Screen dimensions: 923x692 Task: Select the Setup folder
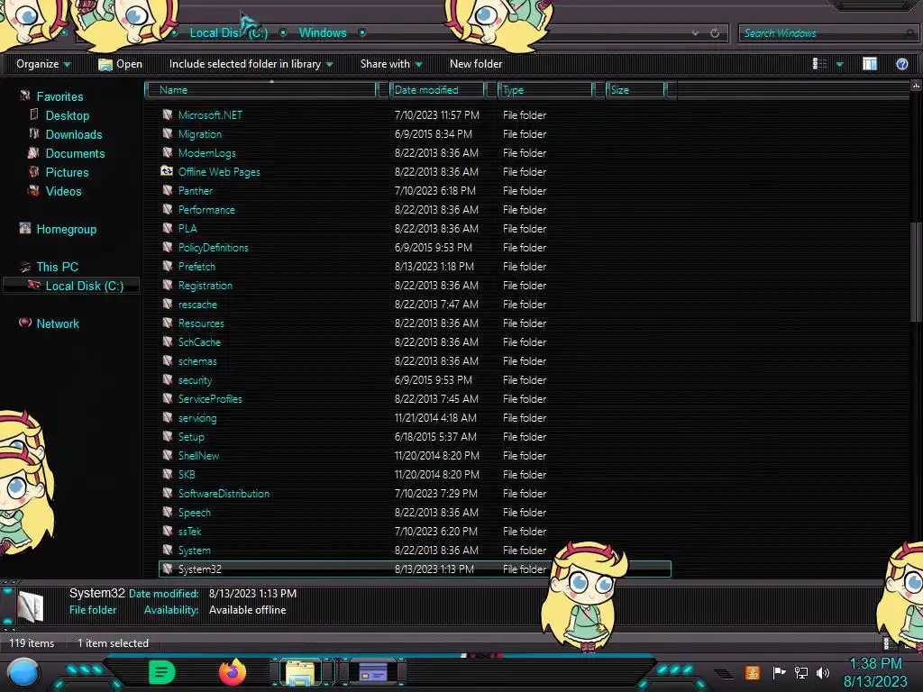191,437
